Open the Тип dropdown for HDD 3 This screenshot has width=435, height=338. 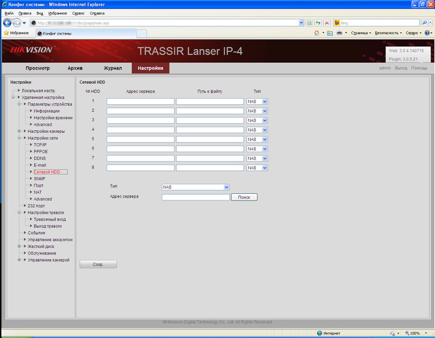257,120
